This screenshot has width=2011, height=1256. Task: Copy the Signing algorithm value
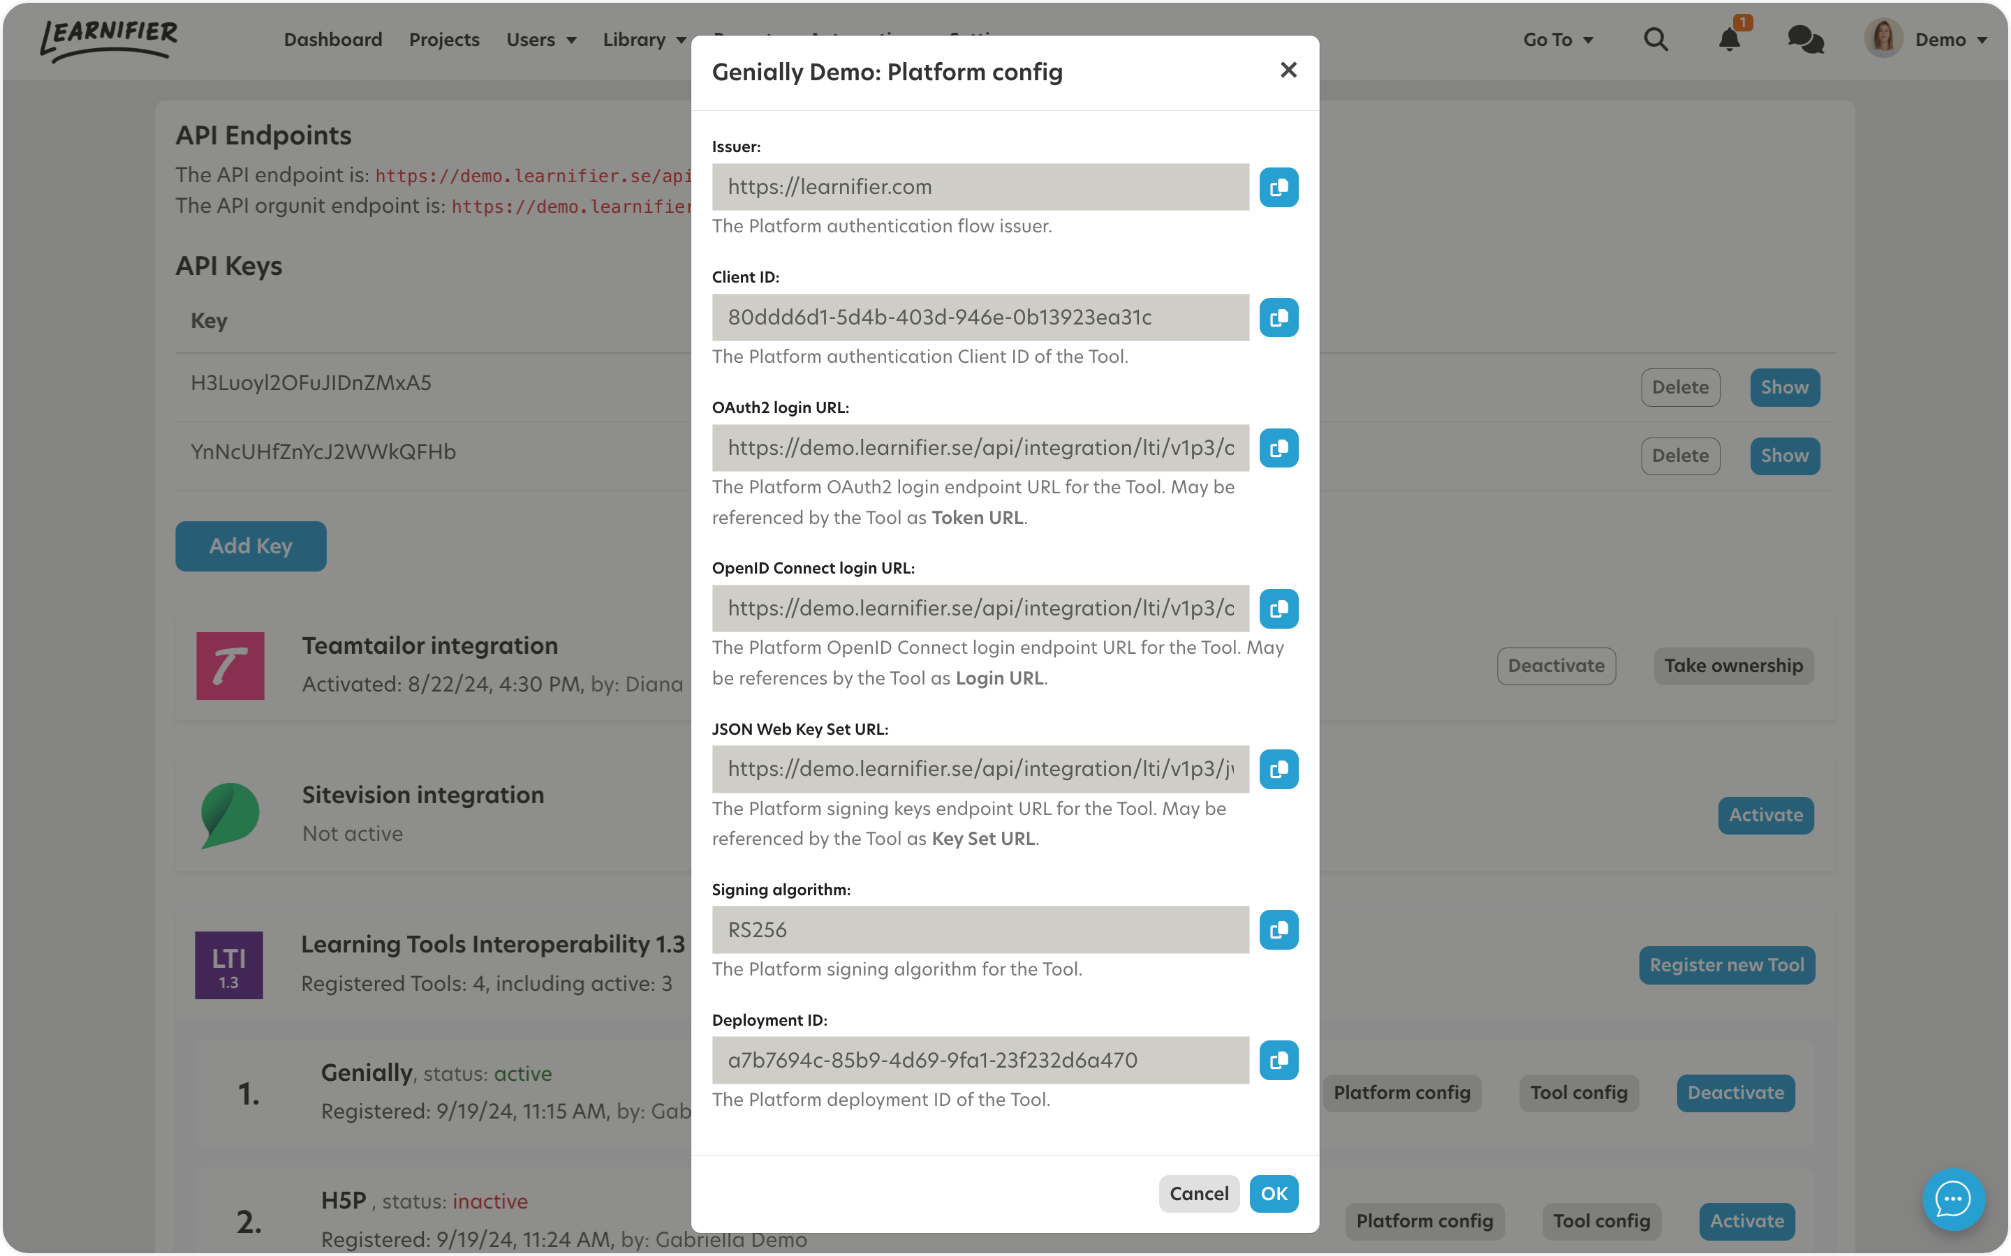pos(1279,929)
